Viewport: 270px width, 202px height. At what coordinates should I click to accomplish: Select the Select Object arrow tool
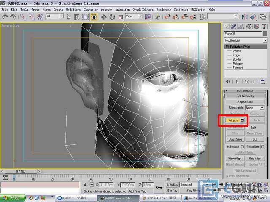68,17
